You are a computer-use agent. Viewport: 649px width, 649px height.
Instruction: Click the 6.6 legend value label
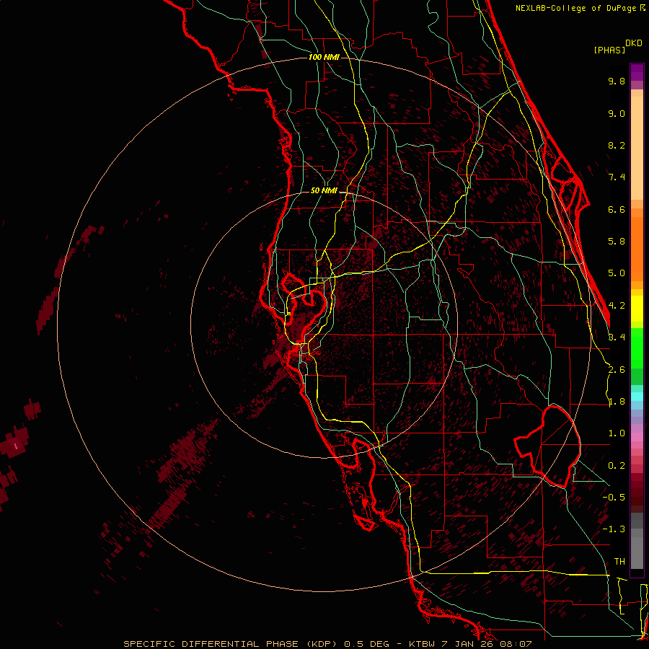click(x=616, y=210)
